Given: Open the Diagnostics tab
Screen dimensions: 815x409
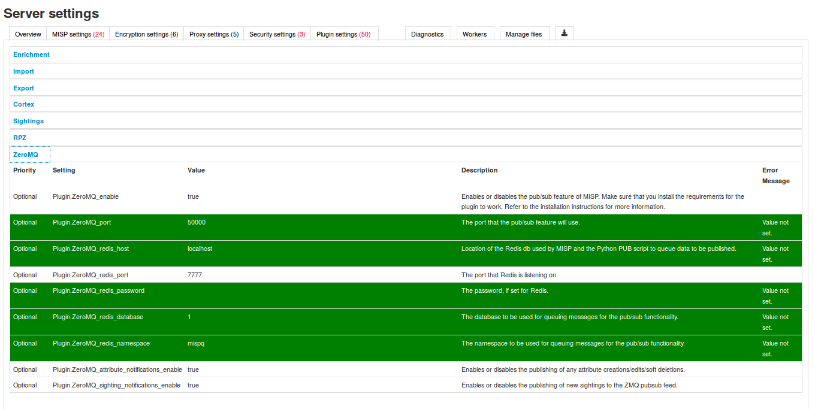Looking at the screenshot, I should 427,34.
